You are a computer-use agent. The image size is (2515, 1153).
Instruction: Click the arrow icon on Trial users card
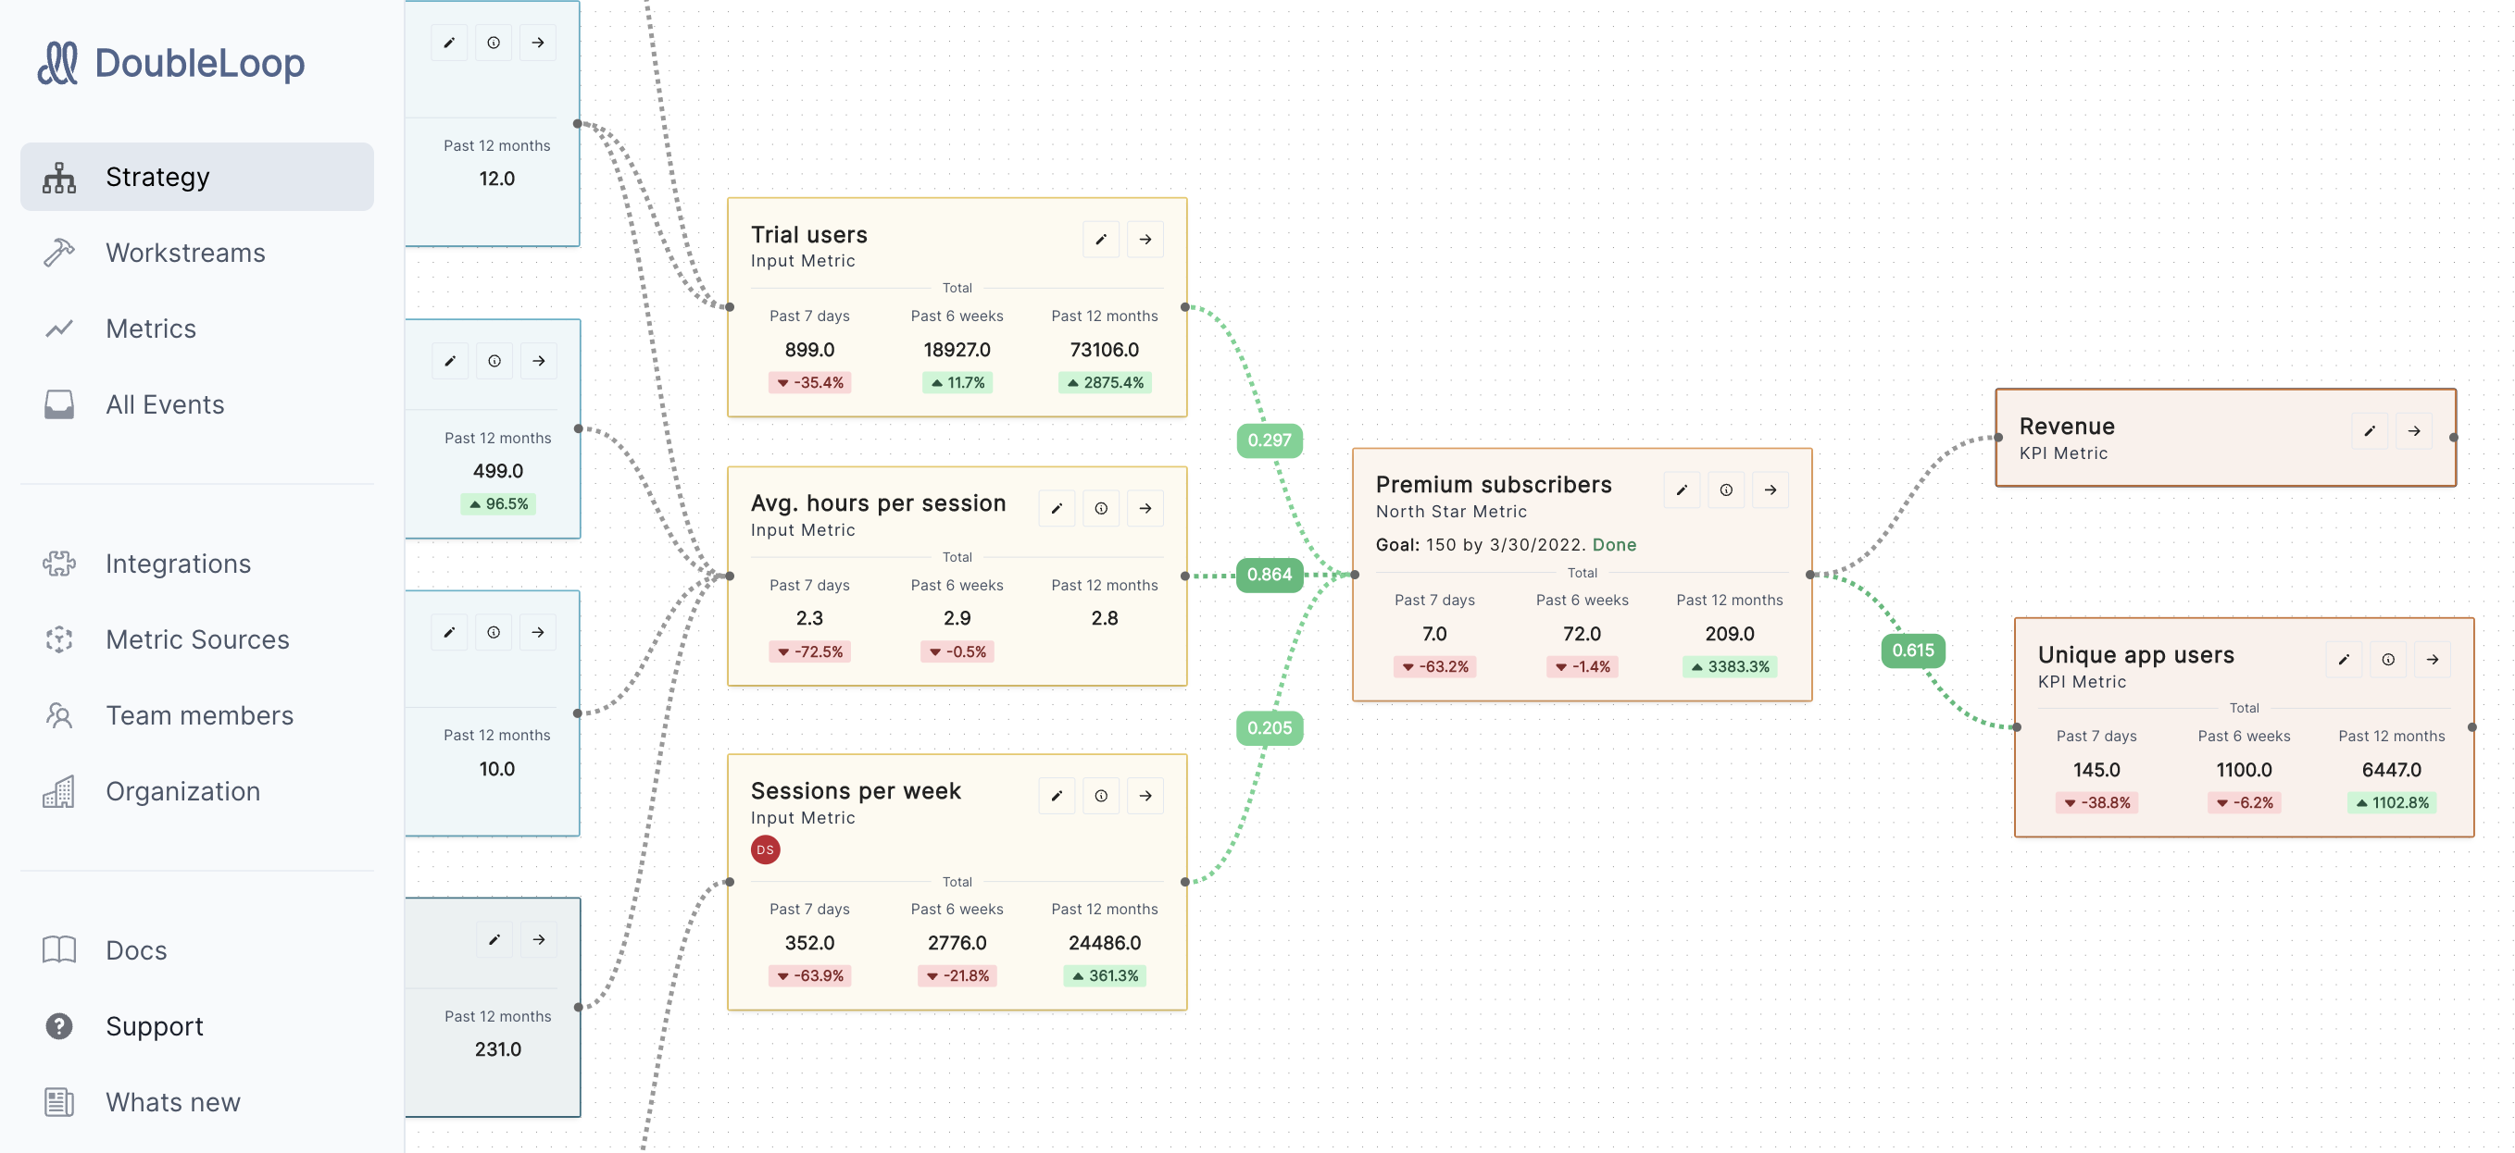coord(1145,239)
